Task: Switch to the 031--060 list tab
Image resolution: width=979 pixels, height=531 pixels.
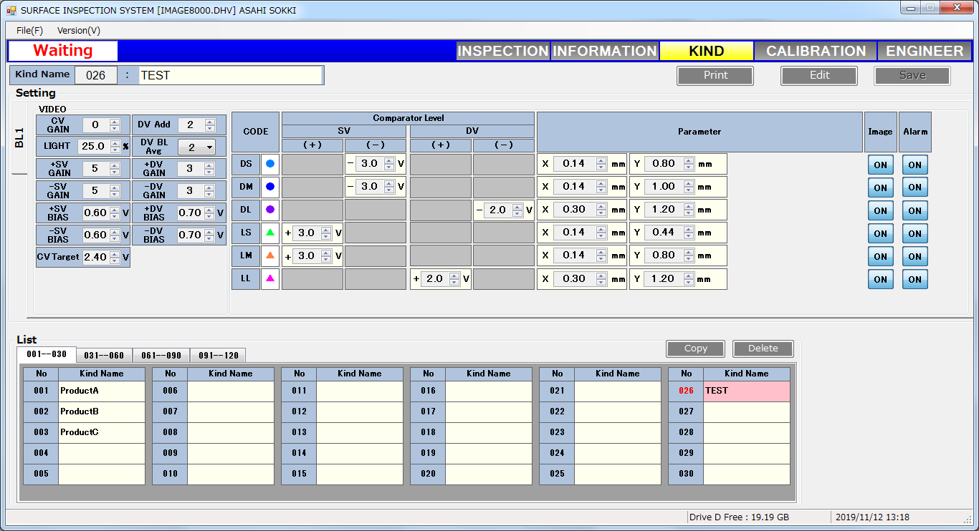Action: [104, 355]
